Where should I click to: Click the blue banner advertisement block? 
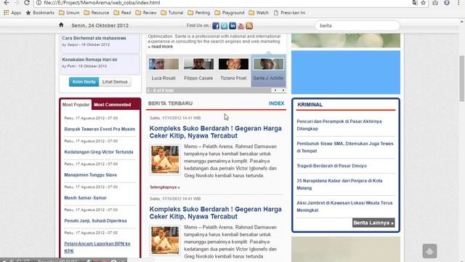[346, 72]
